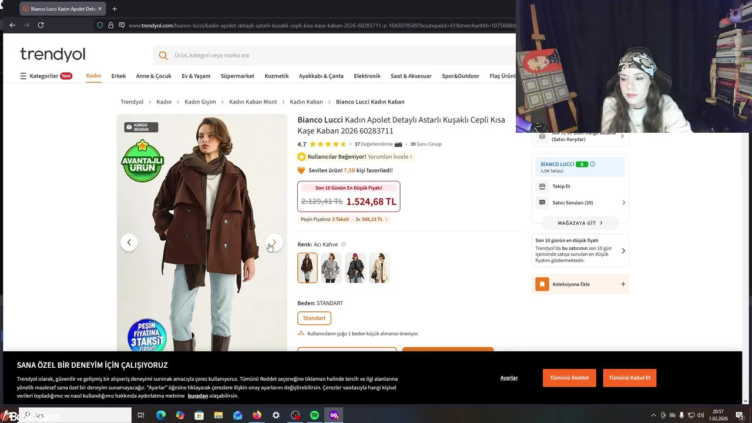Viewport: 752px width, 423px height.
Task: Select the Acı Kahve brown color swatch
Action: pos(307,268)
